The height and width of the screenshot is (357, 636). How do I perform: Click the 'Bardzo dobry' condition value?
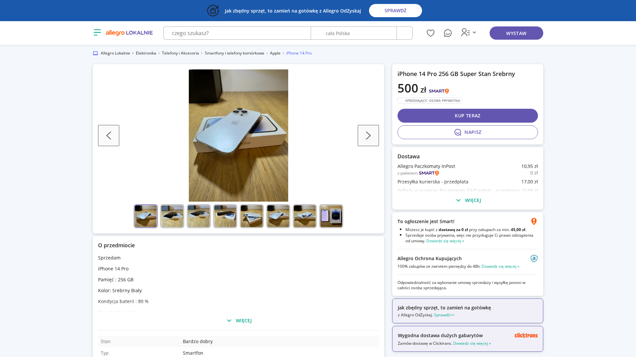coord(198,341)
